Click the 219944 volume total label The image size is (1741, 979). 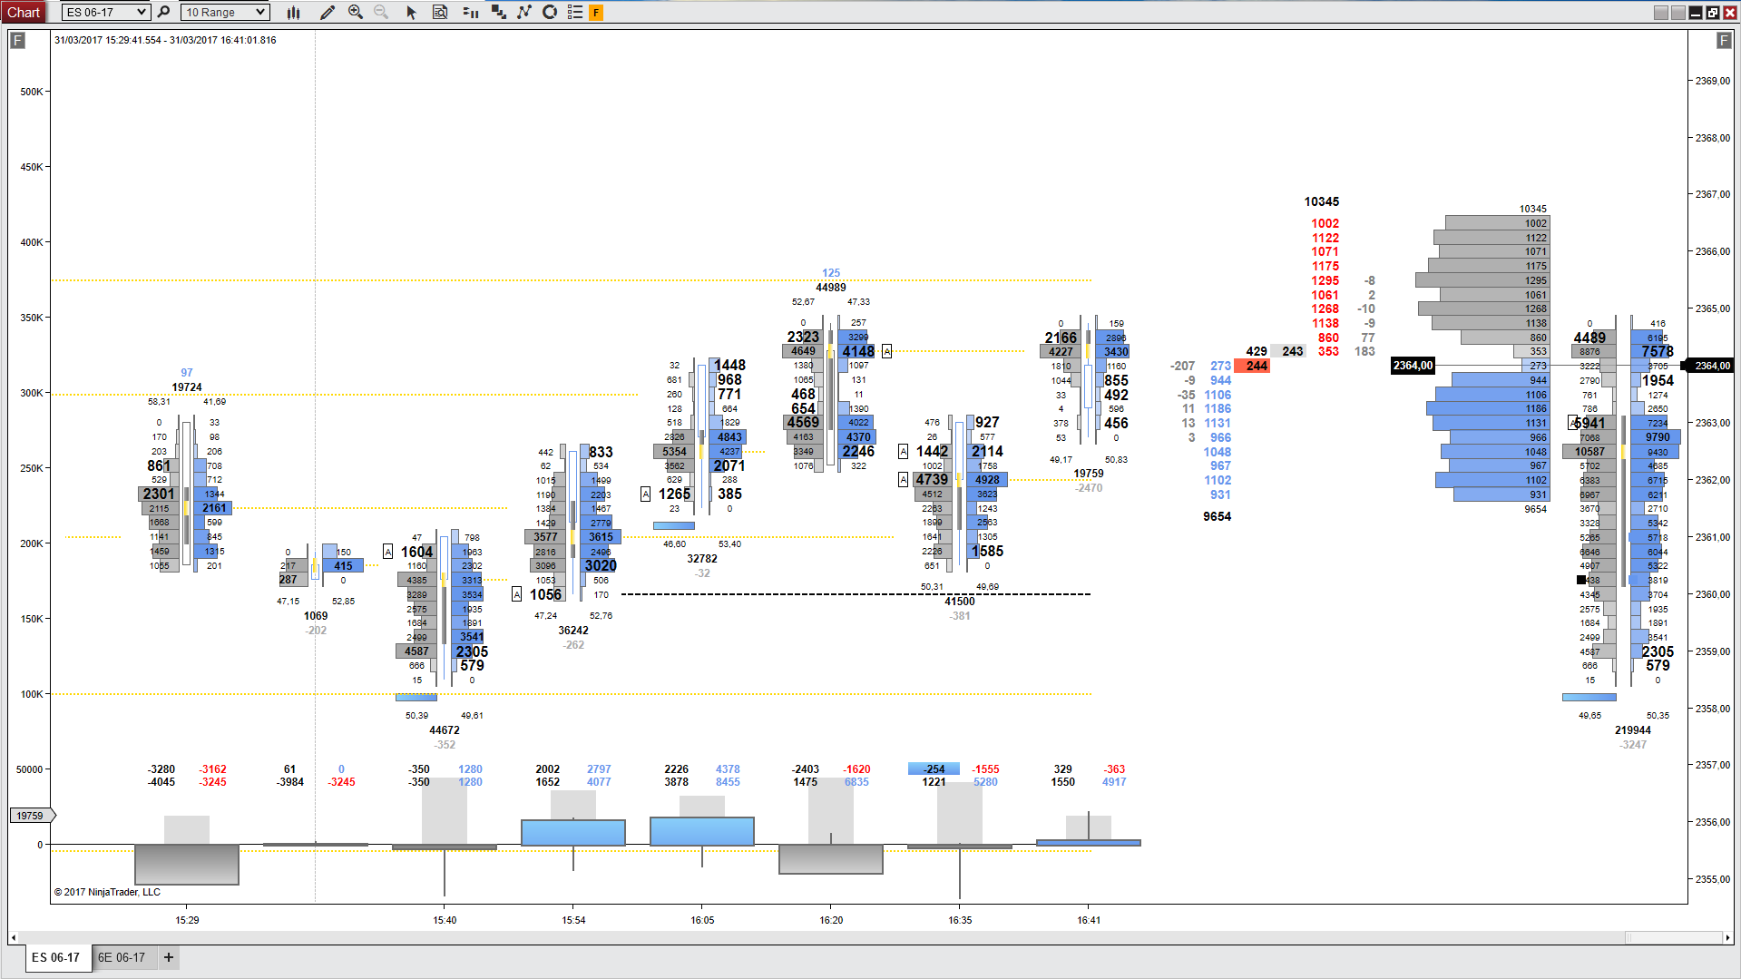pos(1632,730)
